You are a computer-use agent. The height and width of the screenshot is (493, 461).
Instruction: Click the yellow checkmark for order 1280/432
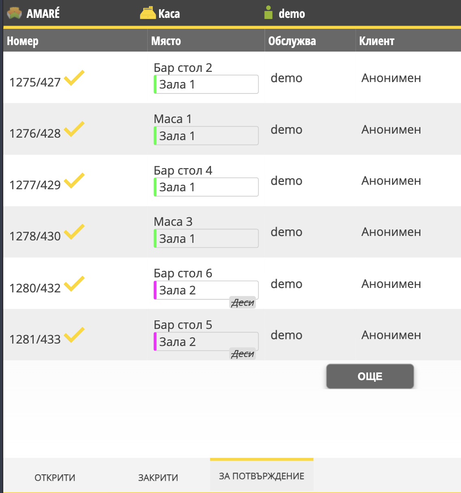tap(74, 284)
